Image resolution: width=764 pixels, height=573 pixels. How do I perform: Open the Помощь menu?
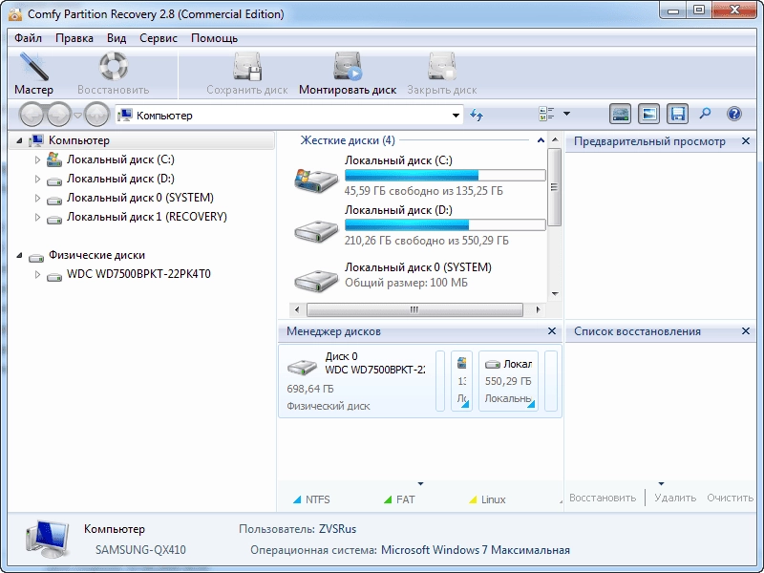coord(214,38)
